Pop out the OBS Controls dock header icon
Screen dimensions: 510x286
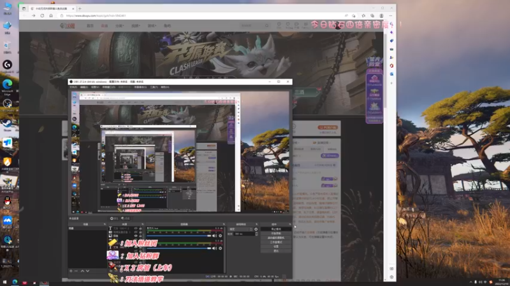290,224
